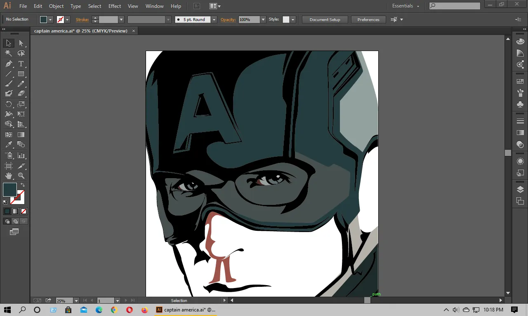Change the screen mode
This screenshot has width=528, height=316.
pyautogui.click(x=14, y=232)
